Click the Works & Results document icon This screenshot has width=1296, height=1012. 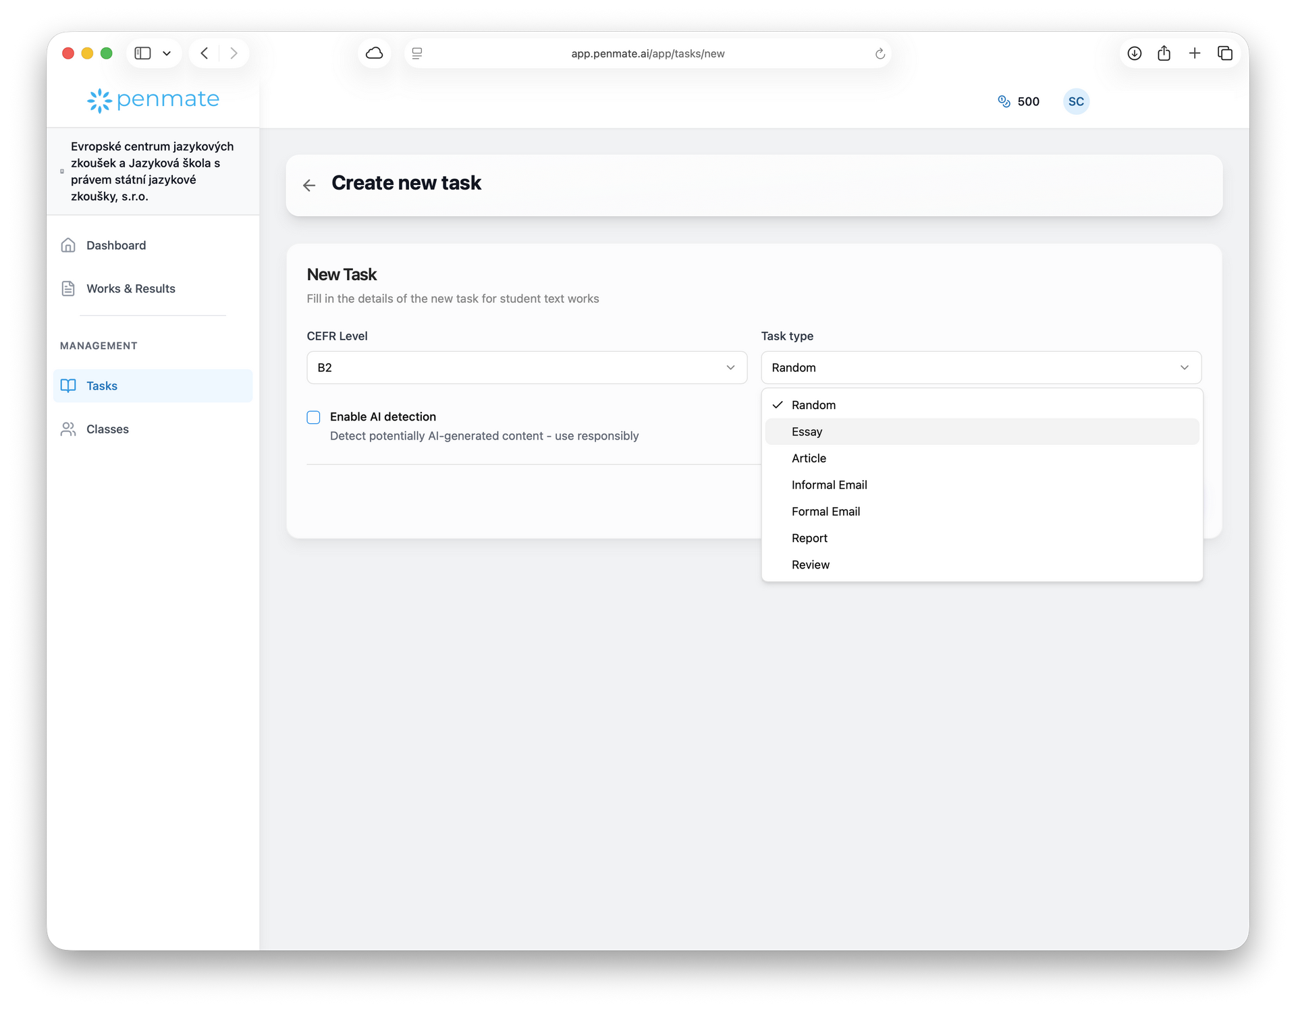click(68, 288)
